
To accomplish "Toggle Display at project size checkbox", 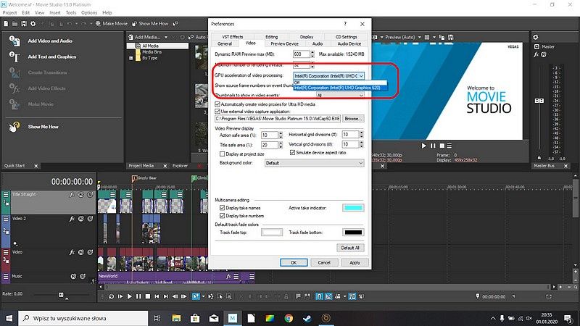I will pos(223,154).
